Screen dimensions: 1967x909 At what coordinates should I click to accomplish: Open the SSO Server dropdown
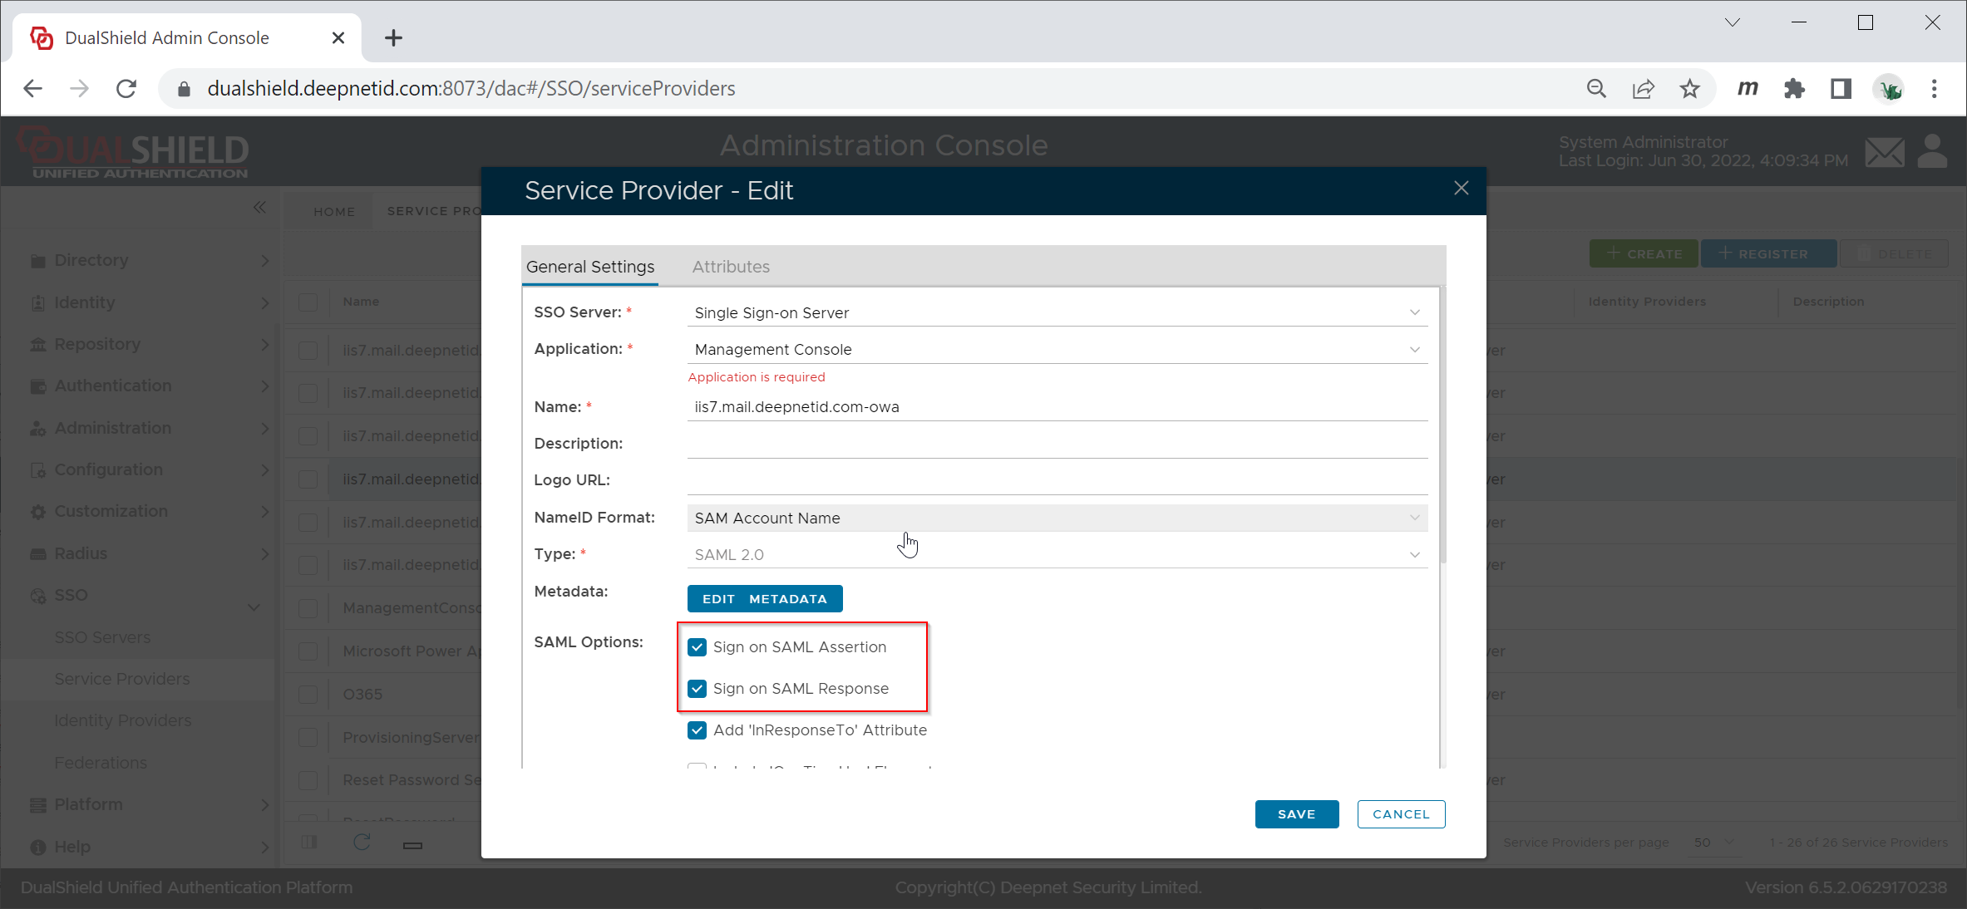[x=1057, y=312]
